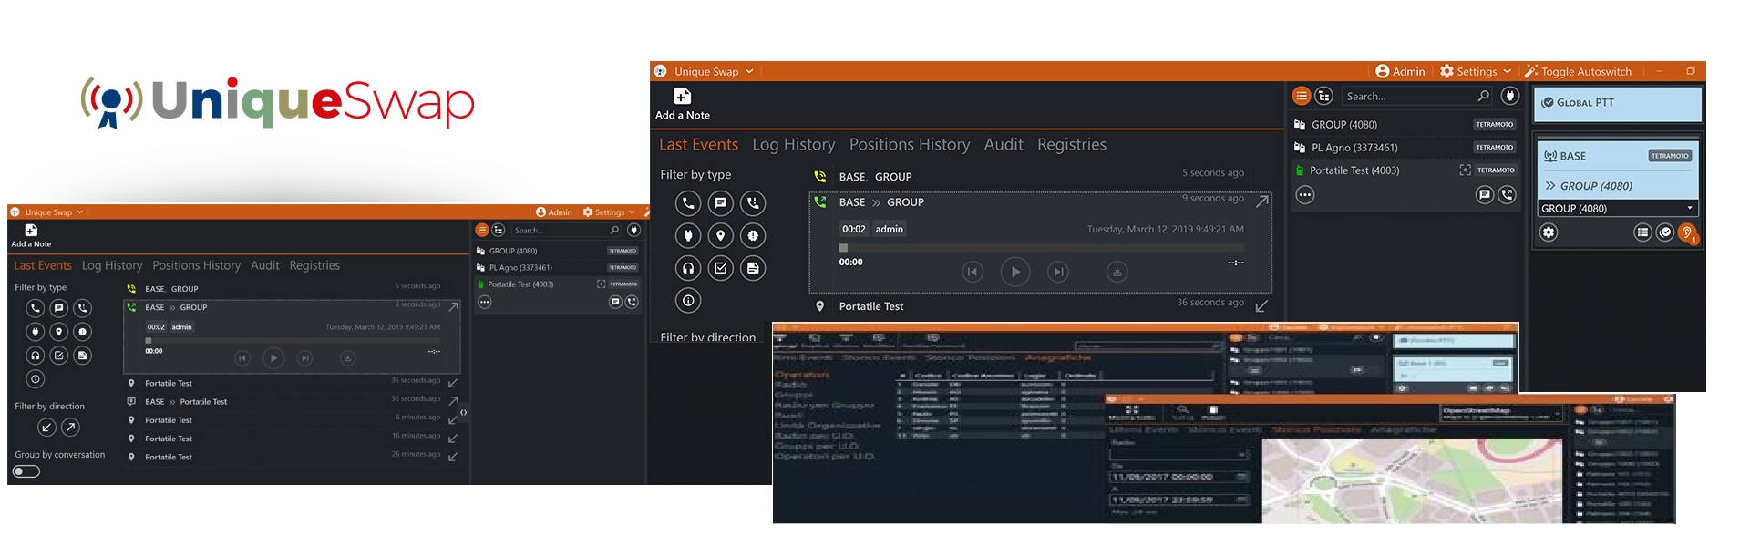Click Admin account in small window
1750x547 pixels.
pos(554,212)
